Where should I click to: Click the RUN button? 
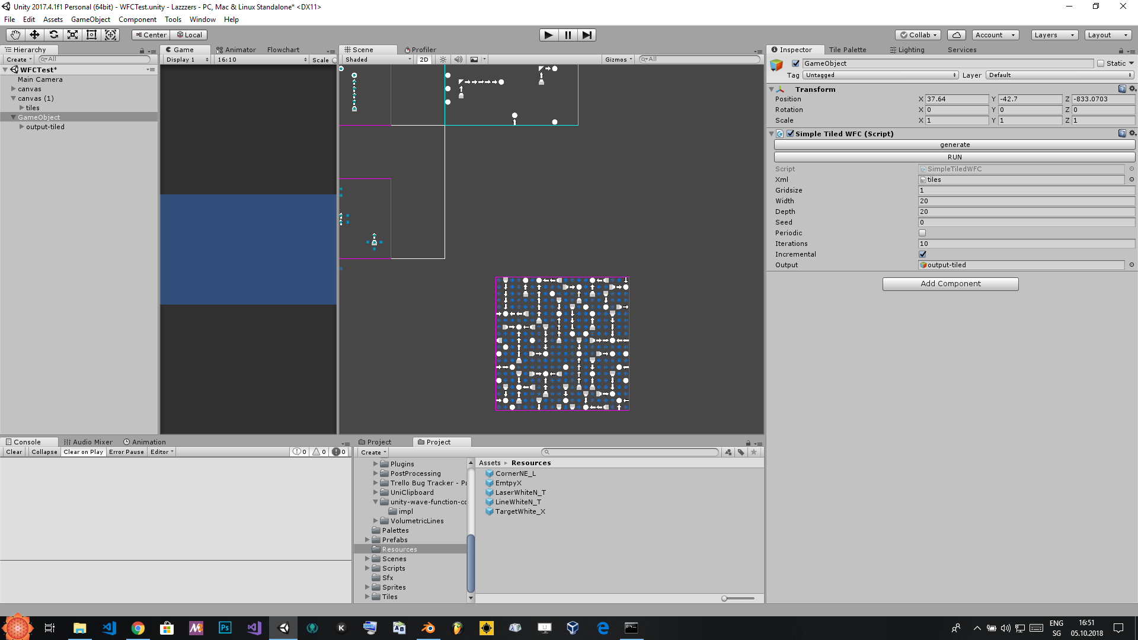tap(955, 157)
